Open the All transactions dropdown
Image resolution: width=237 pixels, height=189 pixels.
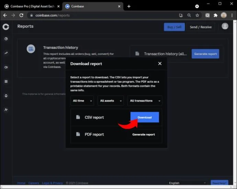(x=145, y=101)
